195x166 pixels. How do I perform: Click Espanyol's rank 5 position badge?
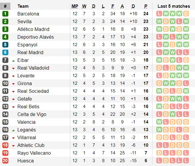(x=5, y=45)
